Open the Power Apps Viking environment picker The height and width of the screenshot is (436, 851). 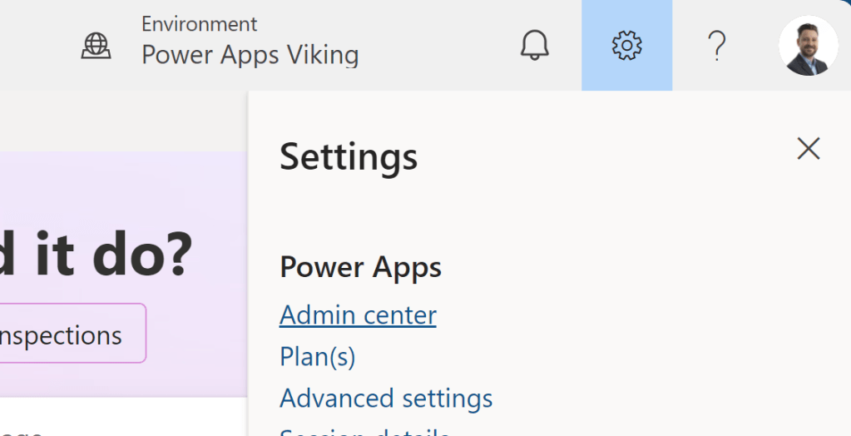tap(250, 56)
